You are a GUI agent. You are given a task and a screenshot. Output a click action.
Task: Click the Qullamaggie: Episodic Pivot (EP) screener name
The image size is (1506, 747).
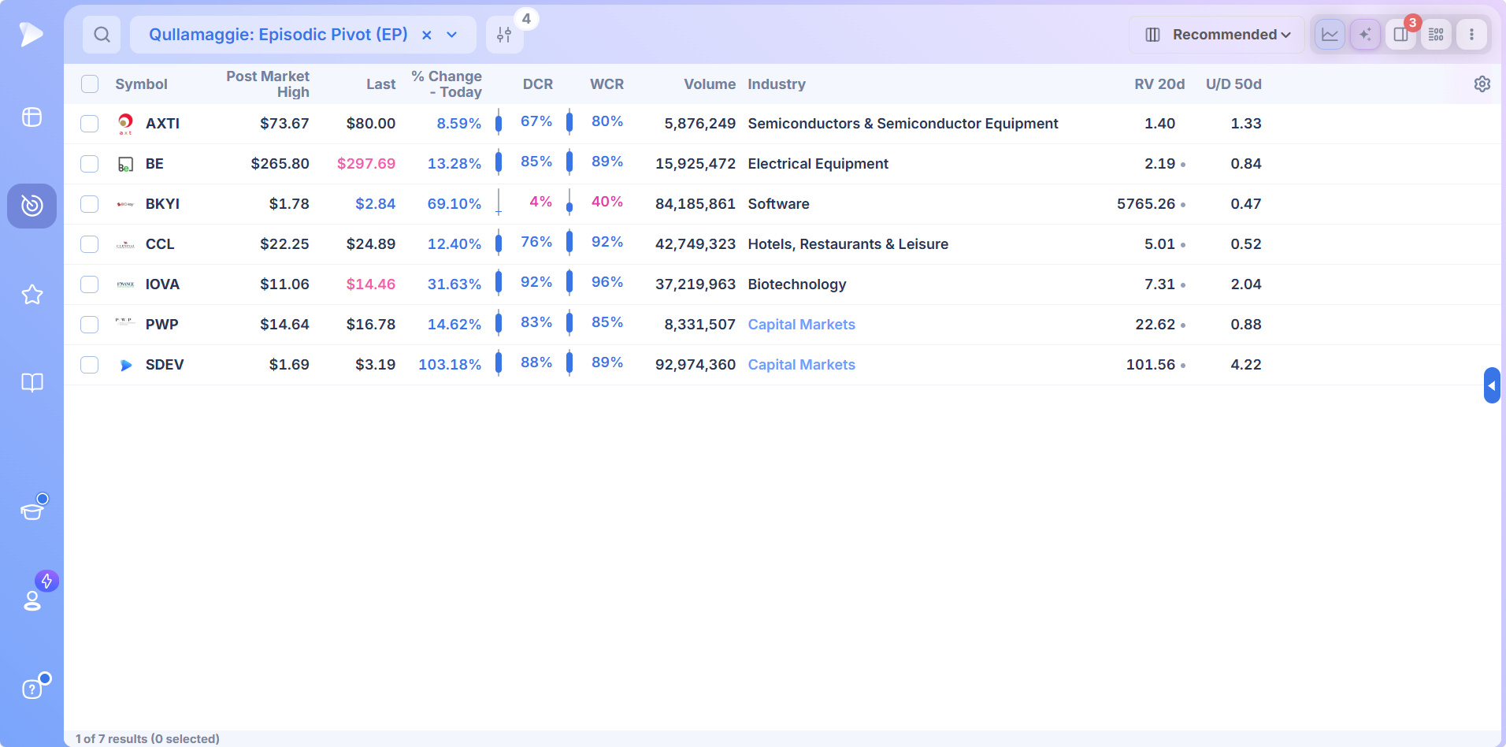279,35
